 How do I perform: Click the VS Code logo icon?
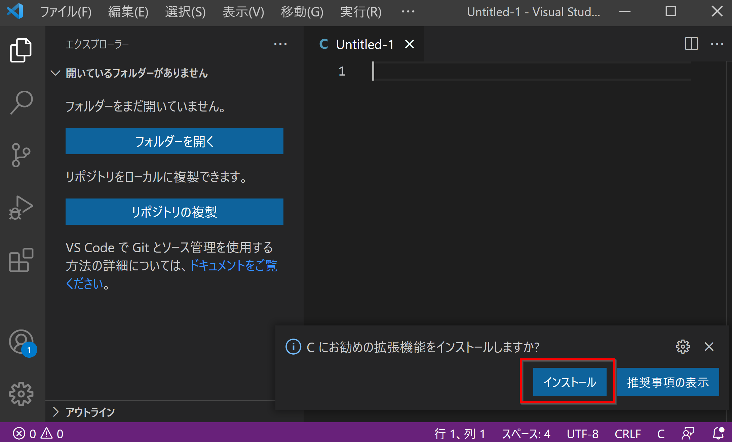[x=15, y=11]
